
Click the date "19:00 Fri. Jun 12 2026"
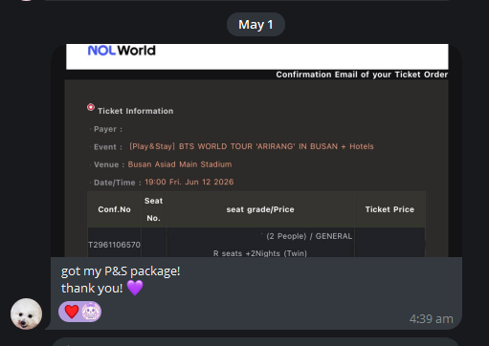189,182
